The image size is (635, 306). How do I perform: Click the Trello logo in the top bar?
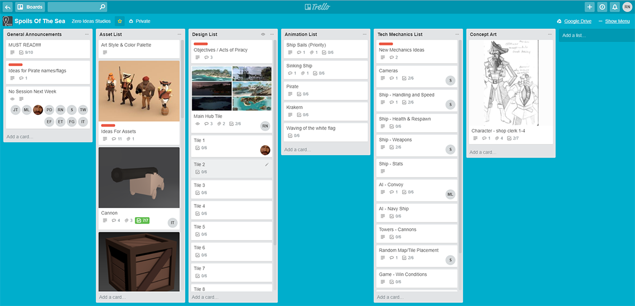317,6
